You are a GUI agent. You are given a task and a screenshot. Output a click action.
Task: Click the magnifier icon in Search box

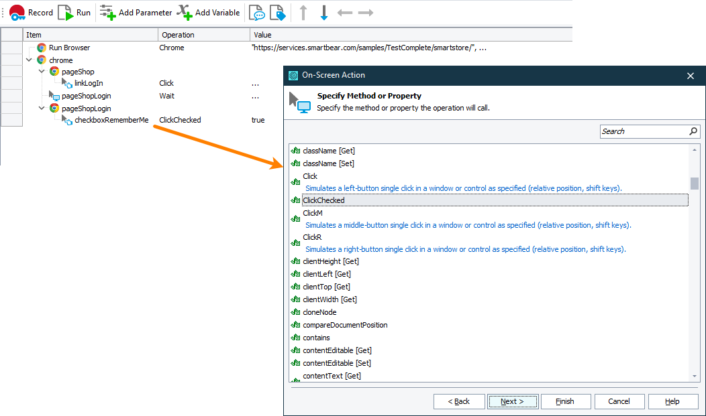[693, 131]
